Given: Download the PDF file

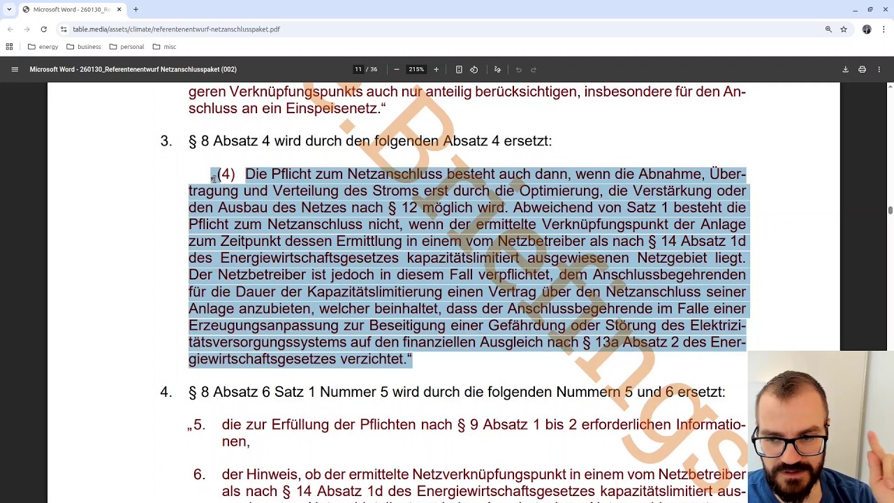Looking at the screenshot, I should tap(845, 69).
